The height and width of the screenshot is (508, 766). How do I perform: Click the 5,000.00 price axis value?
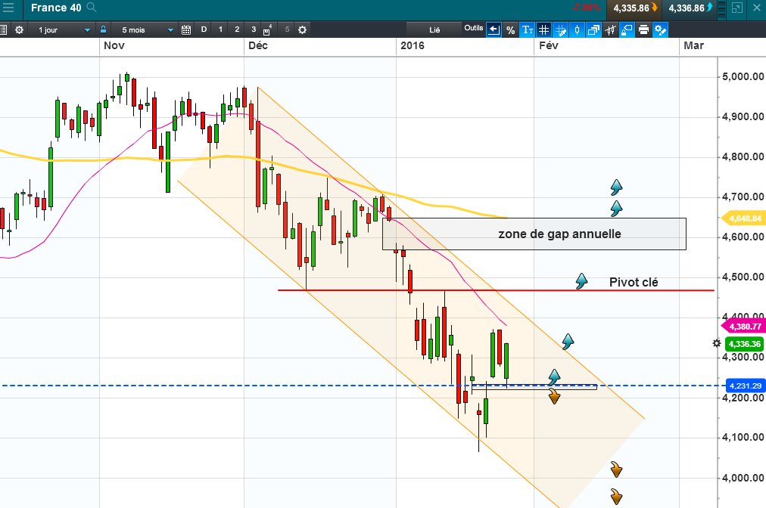743,76
